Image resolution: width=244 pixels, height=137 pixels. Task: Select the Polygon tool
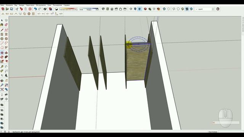pos(6,39)
